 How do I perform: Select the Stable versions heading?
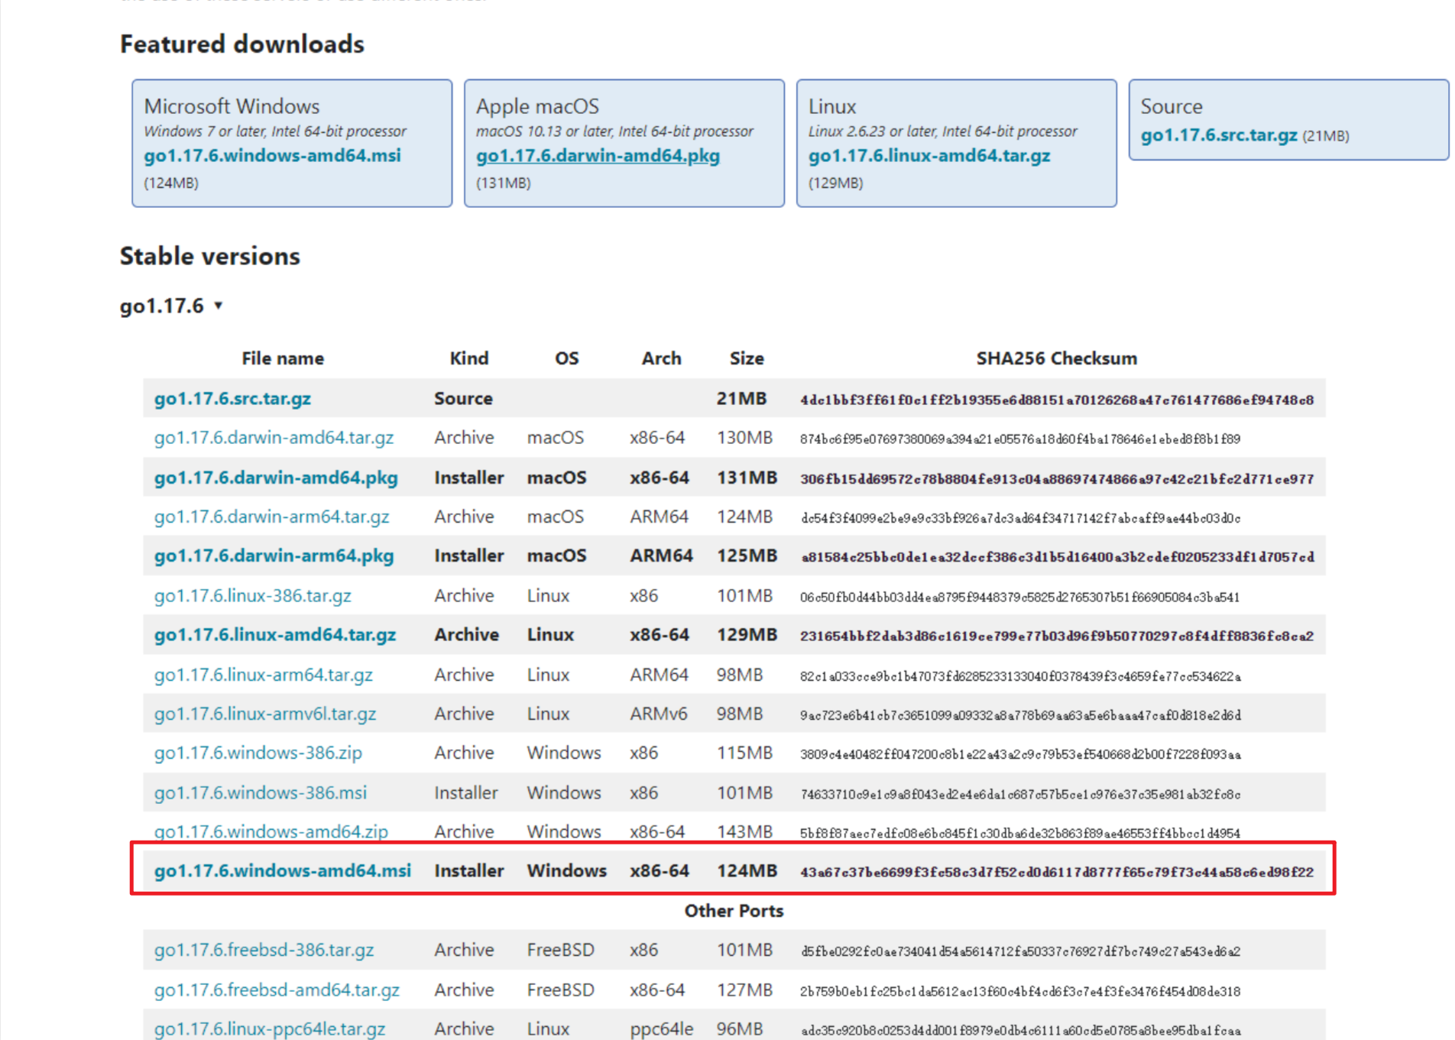coord(210,256)
